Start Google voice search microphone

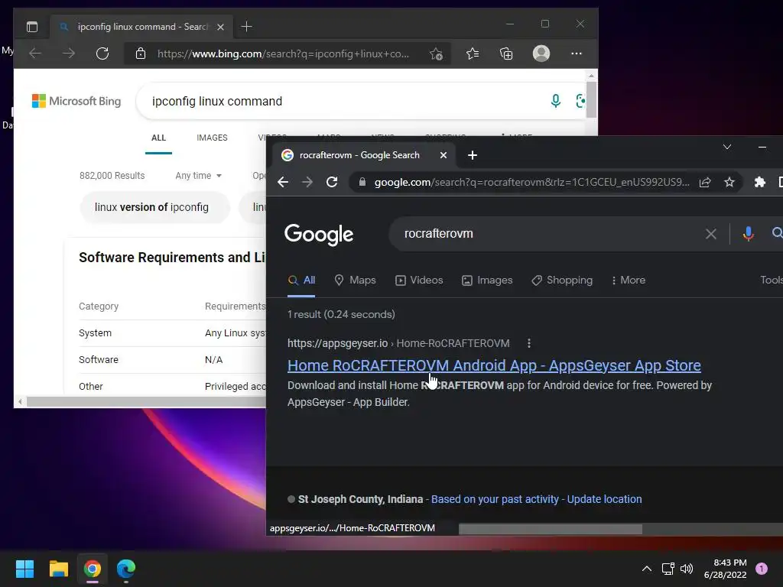(748, 234)
